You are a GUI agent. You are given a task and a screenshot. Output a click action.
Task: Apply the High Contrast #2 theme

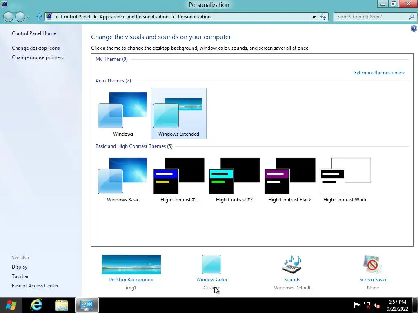pyautogui.click(x=234, y=179)
